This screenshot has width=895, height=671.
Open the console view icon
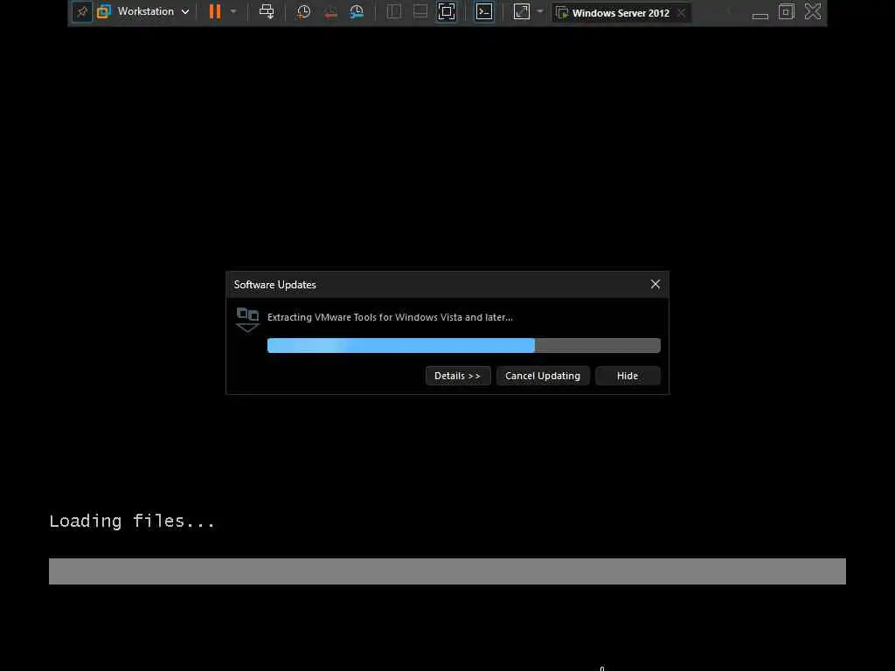[484, 11]
